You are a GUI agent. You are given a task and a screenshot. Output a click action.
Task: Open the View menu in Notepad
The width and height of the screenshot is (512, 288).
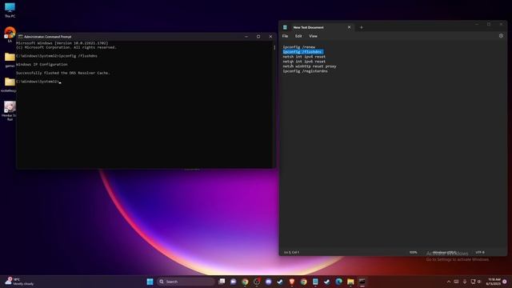313,36
